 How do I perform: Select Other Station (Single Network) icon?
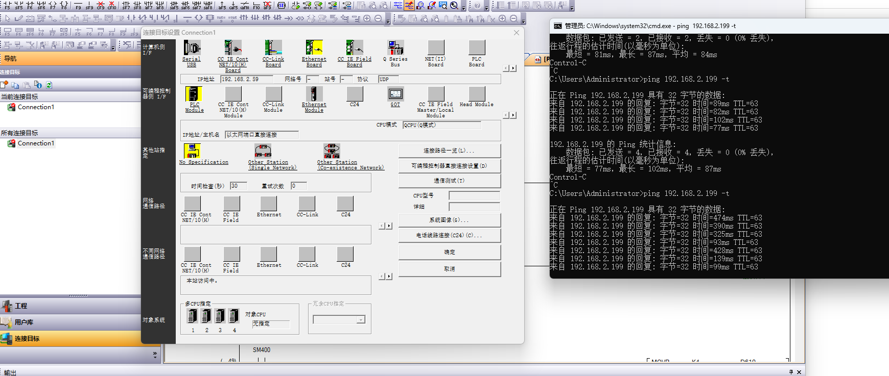point(263,151)
